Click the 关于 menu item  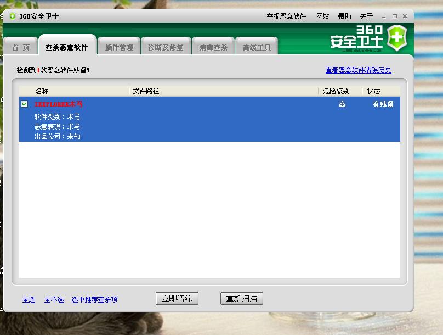(x=366, y=16)
